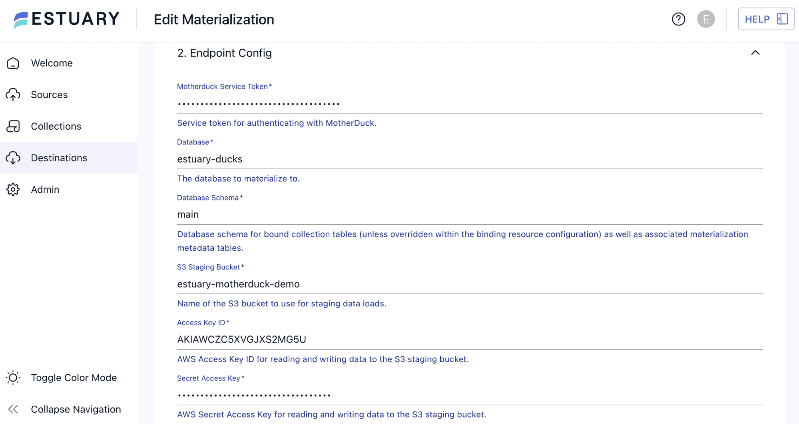Click the double chevron collapse icon

(x=13, y=409)
